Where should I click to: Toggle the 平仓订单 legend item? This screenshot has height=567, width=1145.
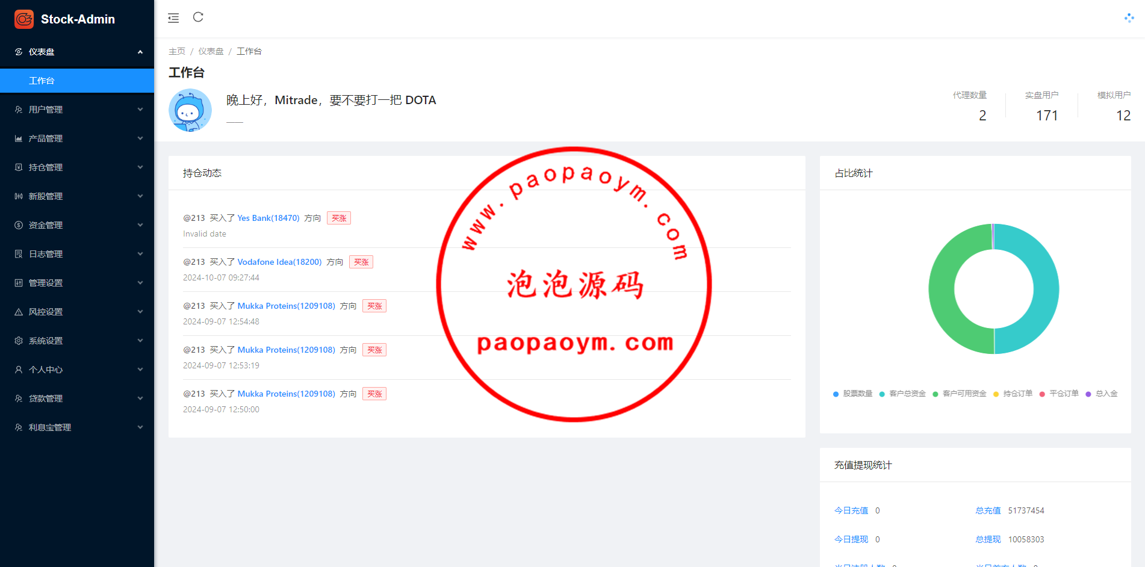pos(1059,394)
